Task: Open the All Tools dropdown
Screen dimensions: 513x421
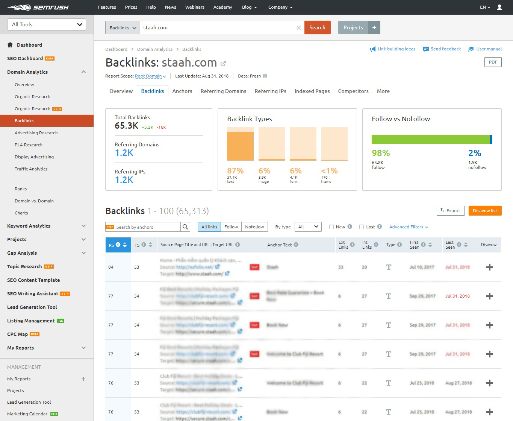Action: pyautogui.click(x=47, y=24)
